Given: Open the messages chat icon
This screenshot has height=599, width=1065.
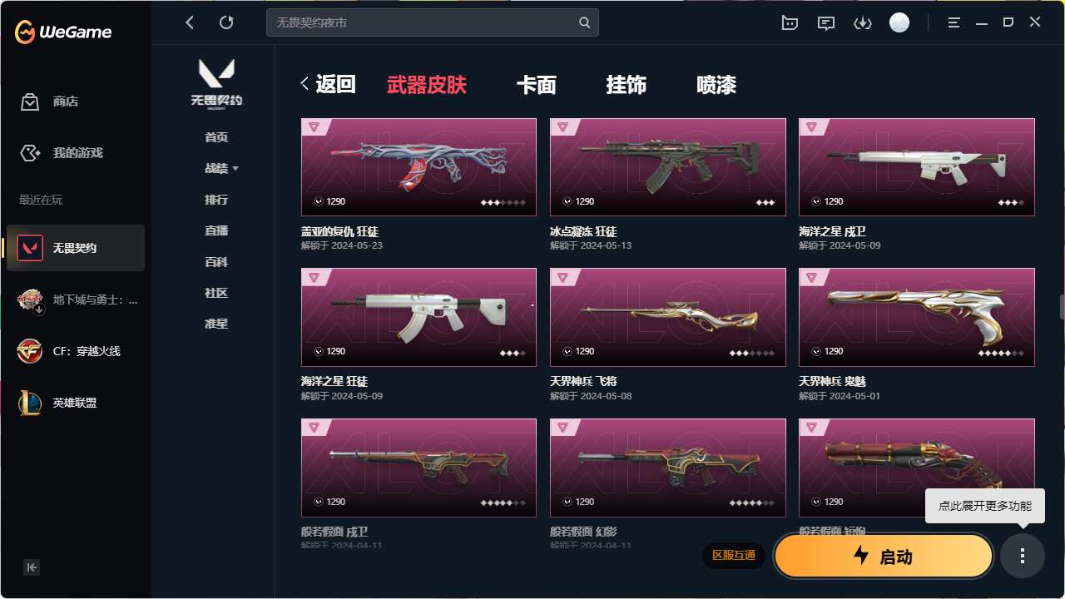Looking at the screenshot, I should 826,22.
